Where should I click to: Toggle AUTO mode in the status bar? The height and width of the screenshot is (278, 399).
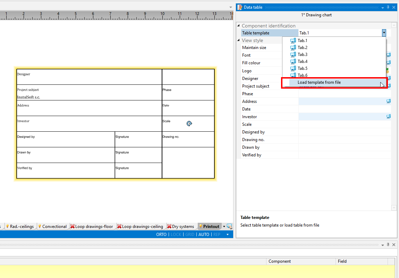point(204,235)
